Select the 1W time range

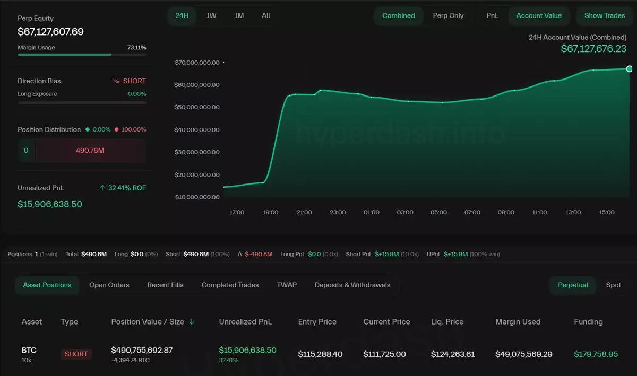(x=211, y=16)
